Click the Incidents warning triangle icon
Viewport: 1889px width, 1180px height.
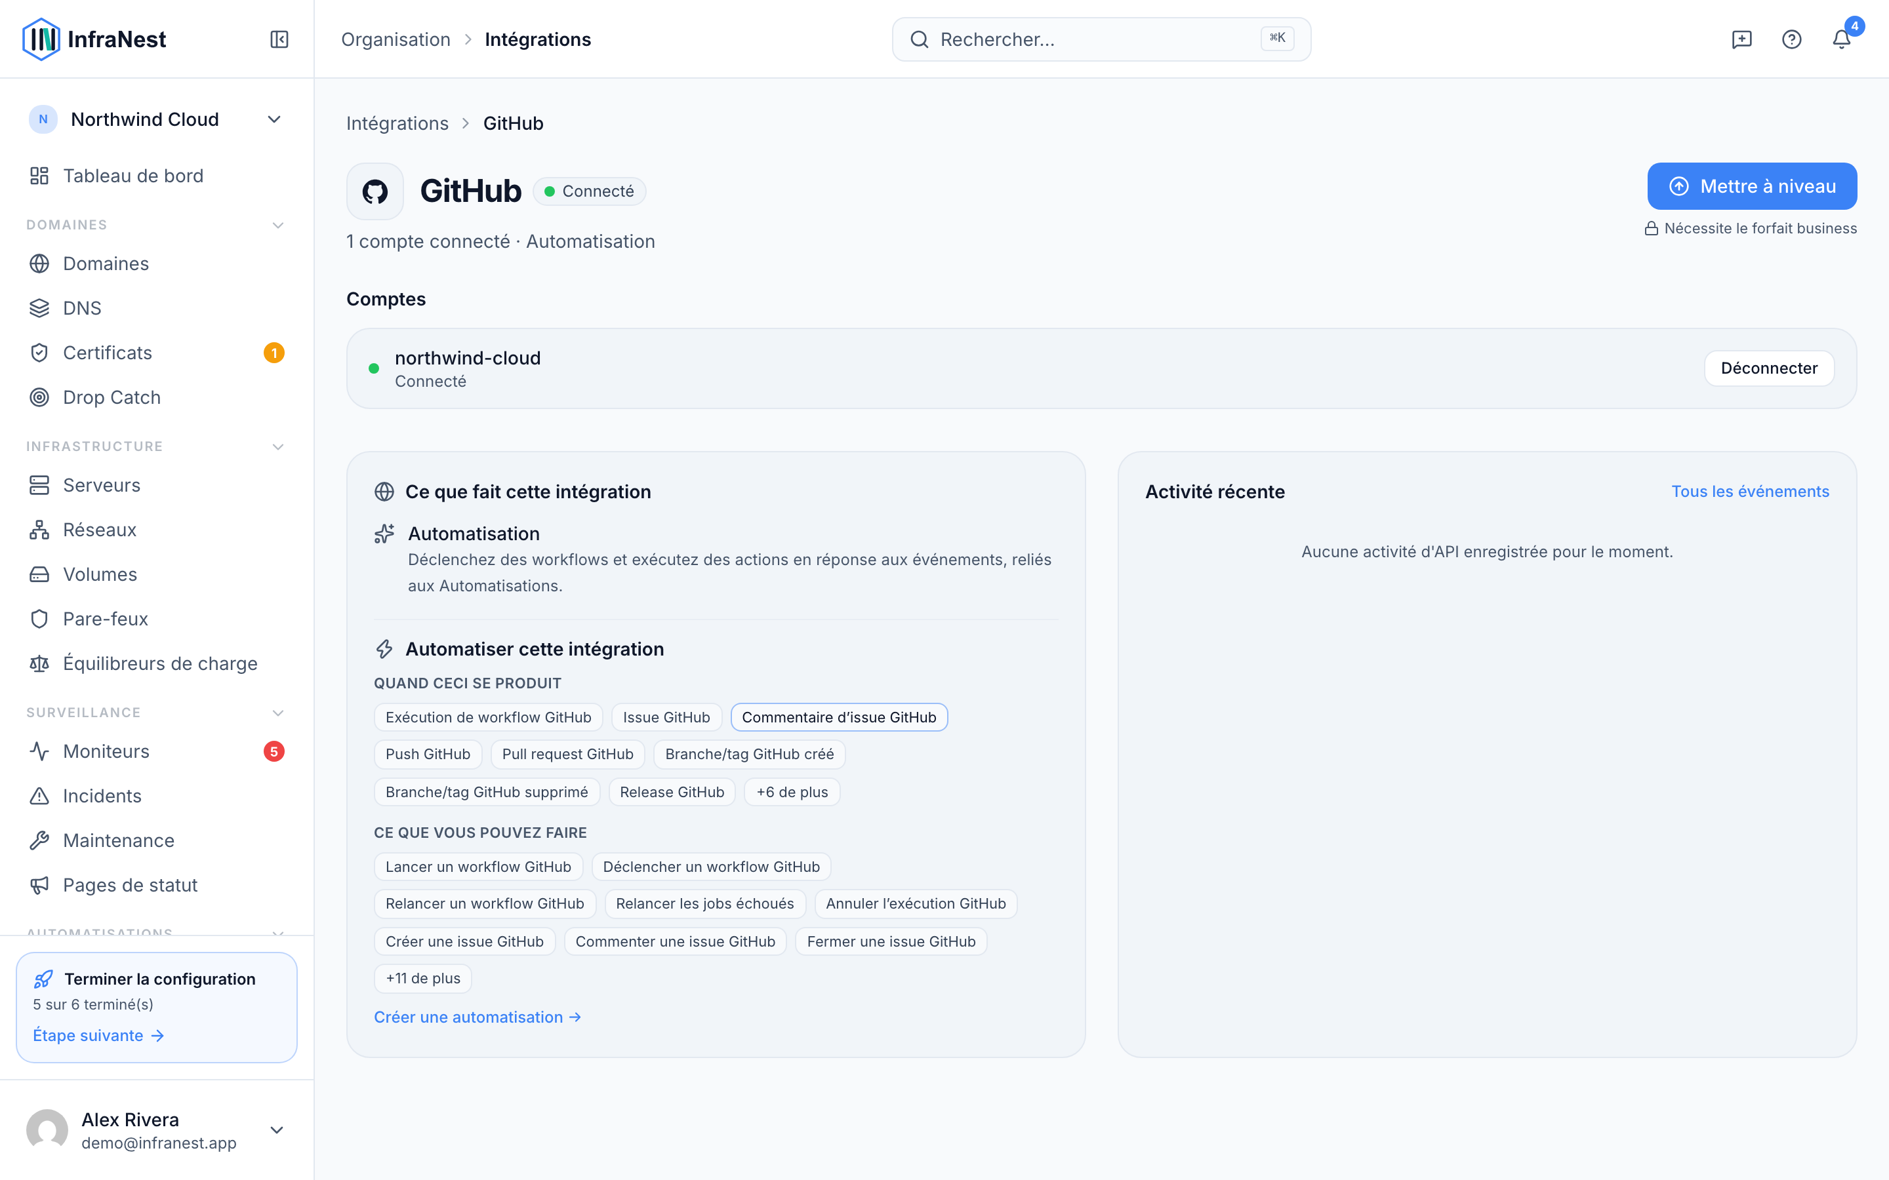pyautogui.click(x=39, y=796)
